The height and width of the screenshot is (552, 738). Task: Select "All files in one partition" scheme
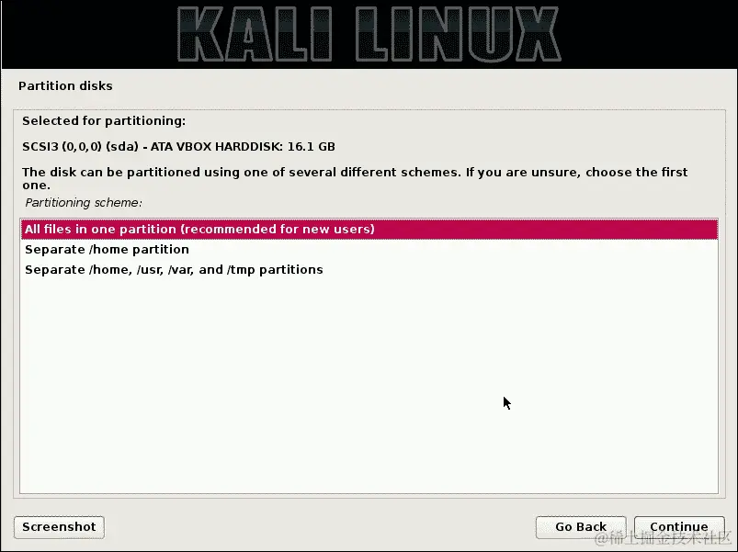pyautogui.click(x=369, y=229)
